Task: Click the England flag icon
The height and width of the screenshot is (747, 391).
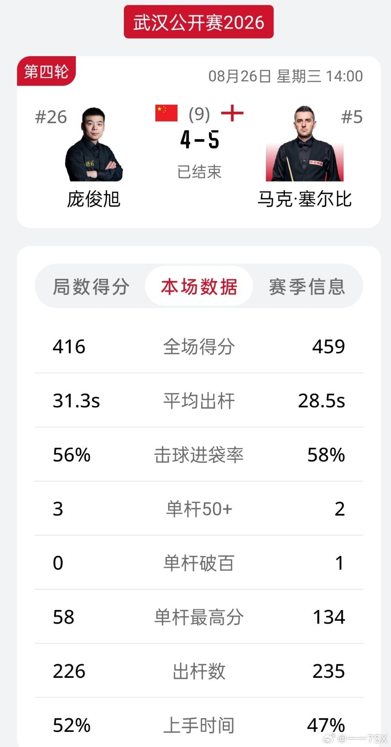Action: click(232, 113)
